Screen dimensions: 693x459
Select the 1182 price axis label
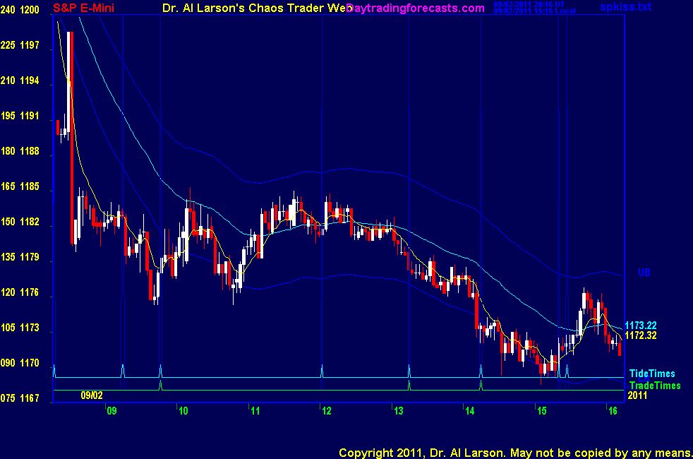(30, 222)
